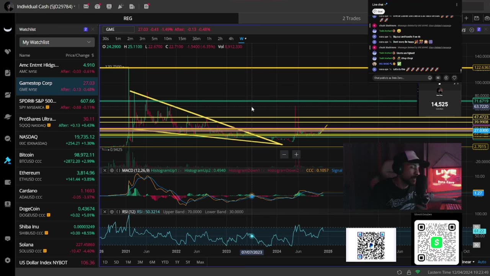
Task: Zoom out chart with minus button
Action: [x=284, y=154]
